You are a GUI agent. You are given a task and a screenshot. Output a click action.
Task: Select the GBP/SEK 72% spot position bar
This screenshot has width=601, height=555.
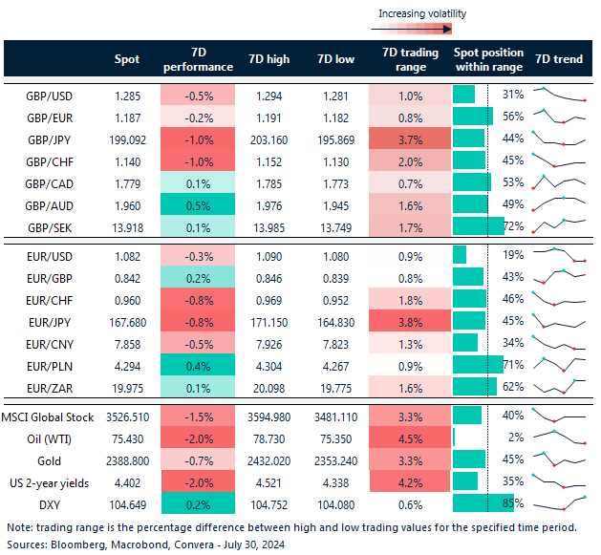tap(478, 225)
